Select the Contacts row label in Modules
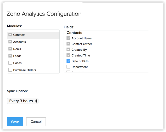 tap(19, 35)
